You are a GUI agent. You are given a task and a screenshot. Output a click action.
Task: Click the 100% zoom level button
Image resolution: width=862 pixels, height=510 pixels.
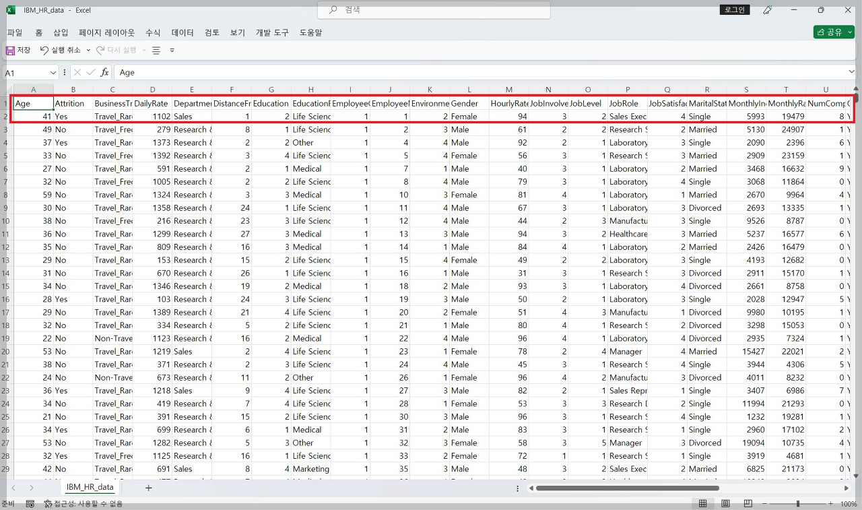849,504
